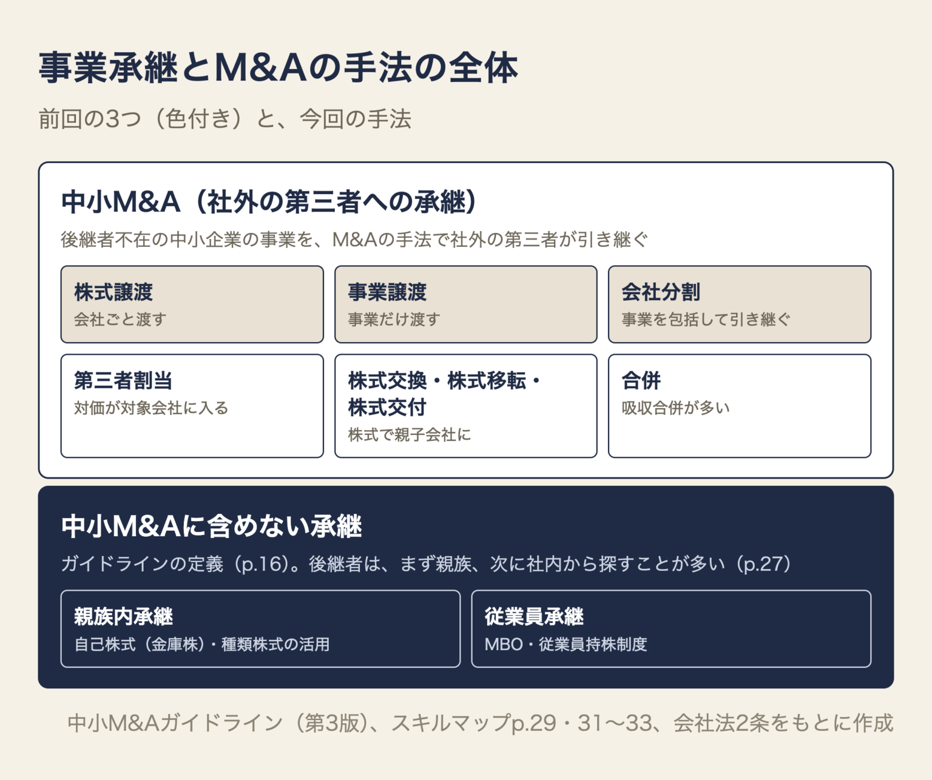Select the subtitle 前回の3つ（色付き）と、今回の手法
Viewport: 932px width, 780px height.
tap(225, 119)
